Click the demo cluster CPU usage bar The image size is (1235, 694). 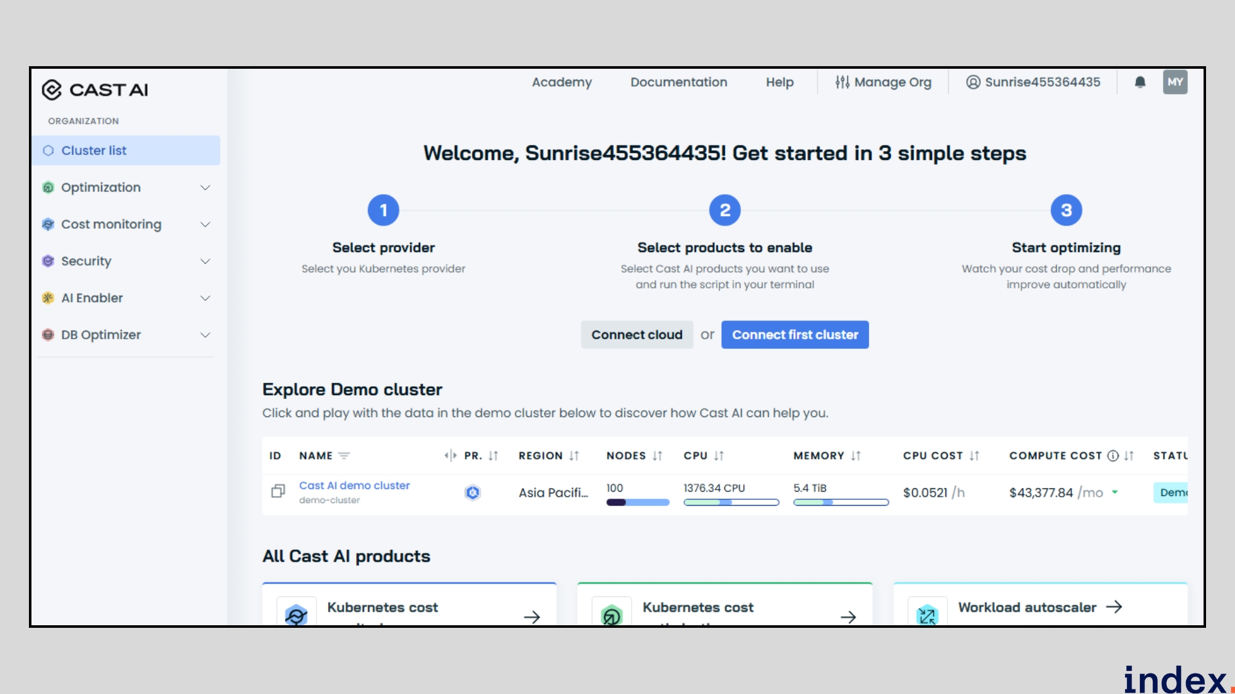click(731, 503)
